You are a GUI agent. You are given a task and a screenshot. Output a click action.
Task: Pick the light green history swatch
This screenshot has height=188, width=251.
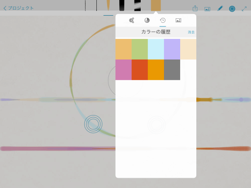140,49
